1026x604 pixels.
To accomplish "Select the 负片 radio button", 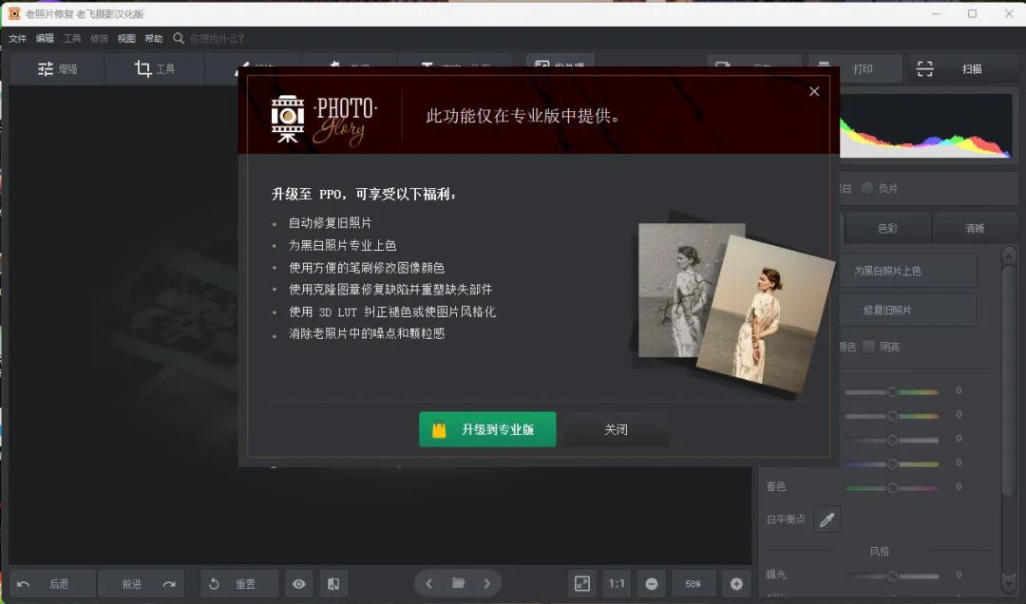I will (867, 188).
